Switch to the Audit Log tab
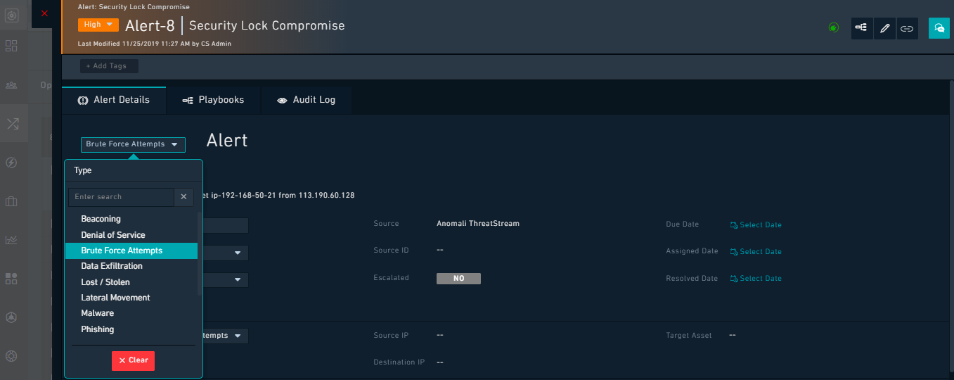The image size is (954, 380). [x=307, y=100]
